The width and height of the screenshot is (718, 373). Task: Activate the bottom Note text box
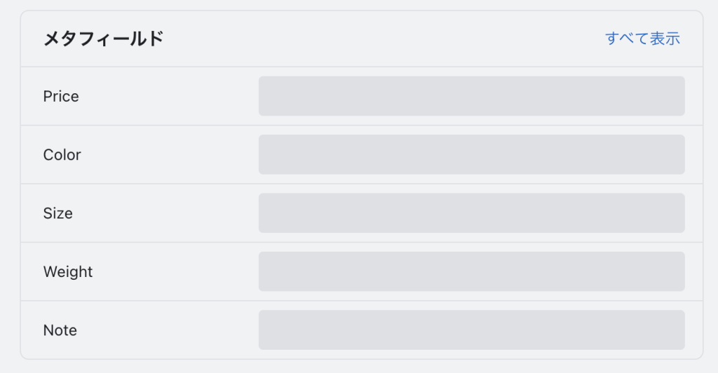point(471,330)
